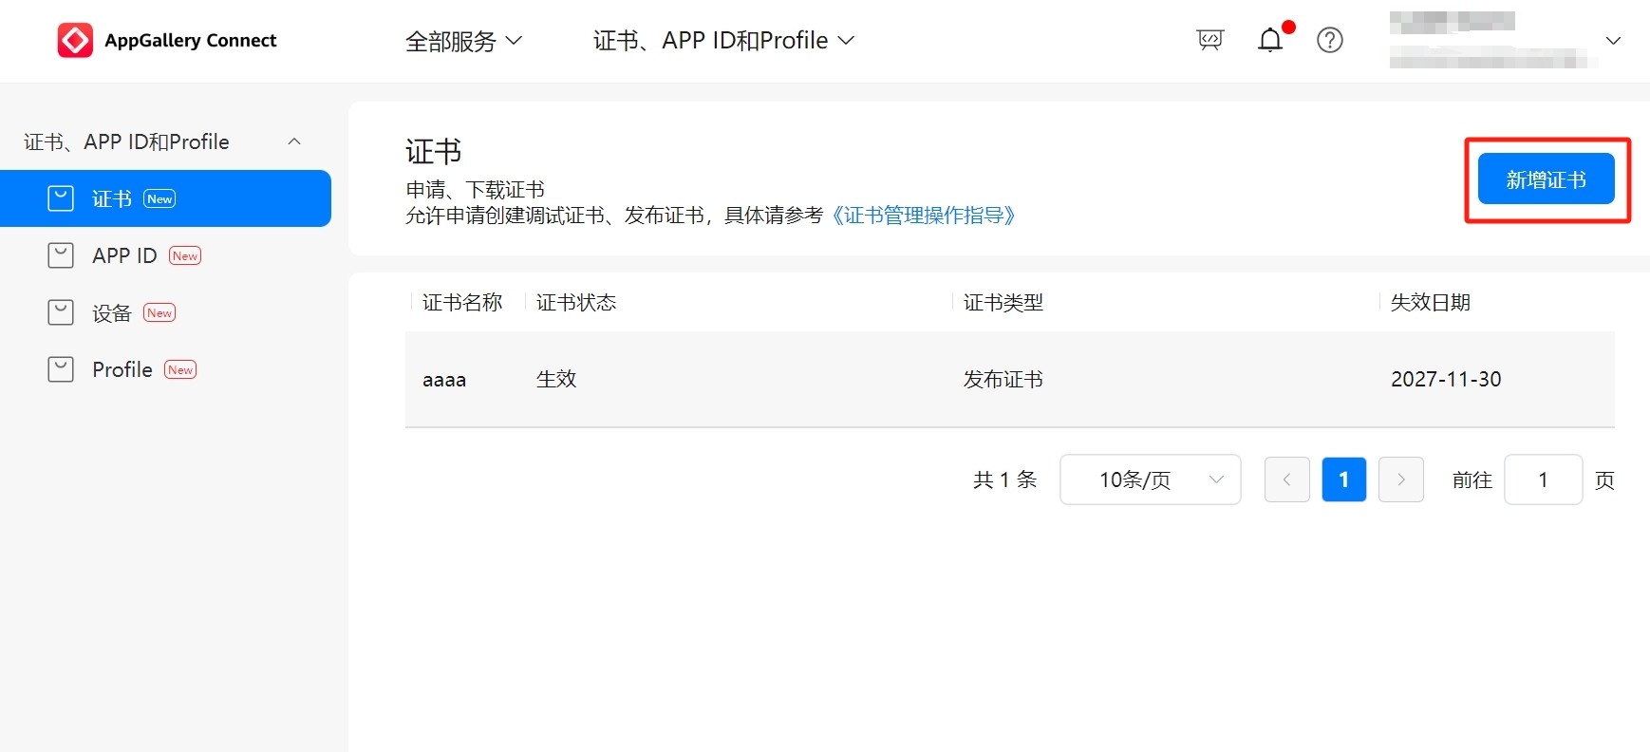Open the notification bell icon
The width and height of the screenshot is (1650, 752).
pyautogui.click(x=1270, y=40)
